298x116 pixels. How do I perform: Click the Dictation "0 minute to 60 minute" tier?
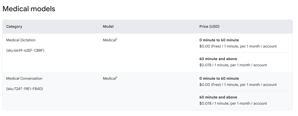219,40
